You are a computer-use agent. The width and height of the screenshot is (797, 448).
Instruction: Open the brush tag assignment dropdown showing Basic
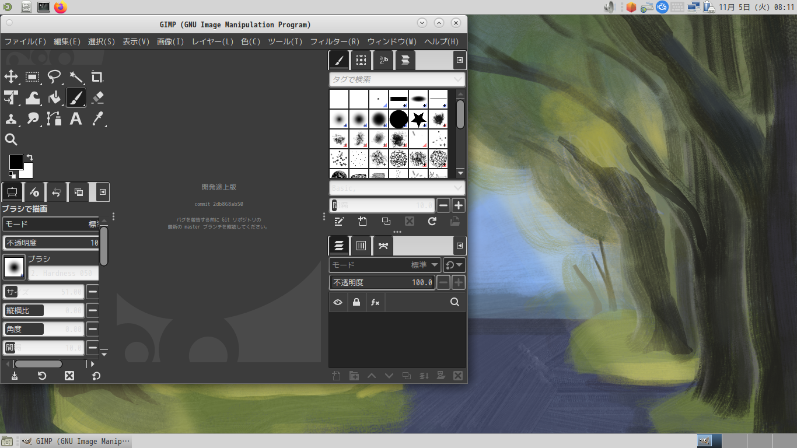(397, 188)
